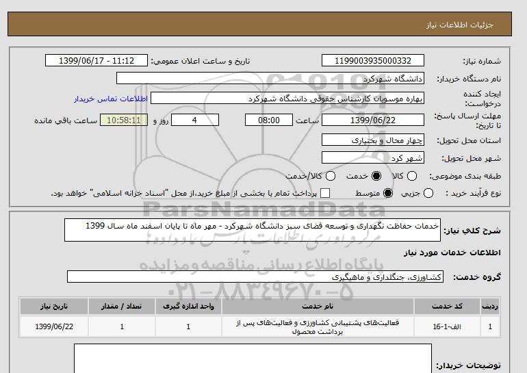Choose the متوسط purchase process option

tap(388, 193)
